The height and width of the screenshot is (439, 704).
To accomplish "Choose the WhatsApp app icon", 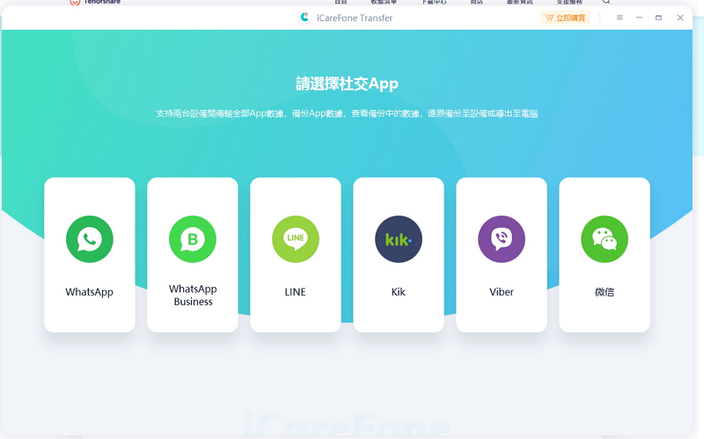I will [90, 239].
